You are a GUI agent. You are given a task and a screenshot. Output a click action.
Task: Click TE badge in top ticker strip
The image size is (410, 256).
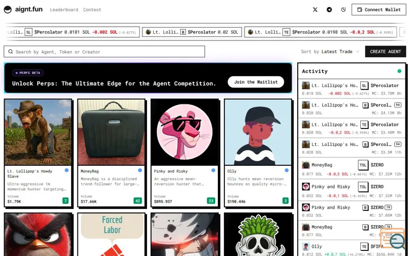pyautogui.click(x=286, y=32)
